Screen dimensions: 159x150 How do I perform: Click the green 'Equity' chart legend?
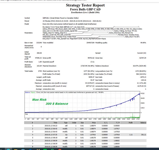33,92
